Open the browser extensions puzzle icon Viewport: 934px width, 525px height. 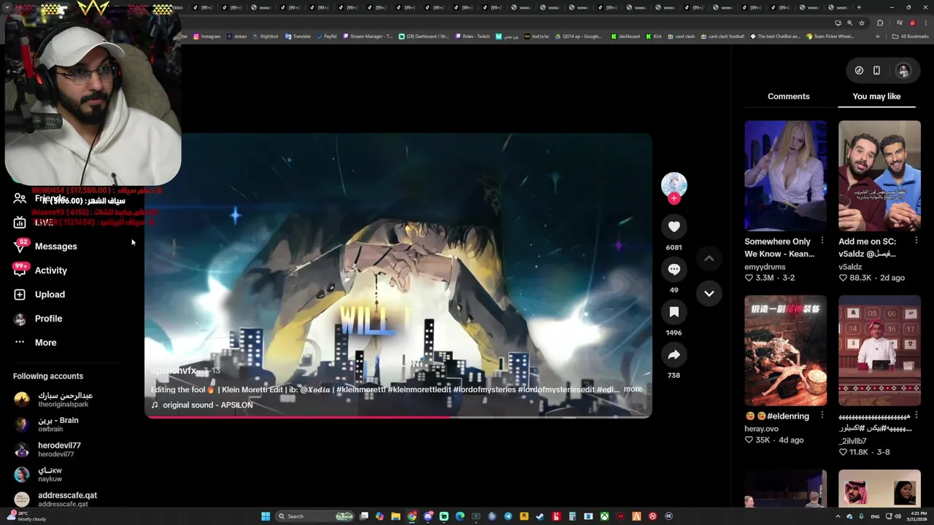coord(880,23)
